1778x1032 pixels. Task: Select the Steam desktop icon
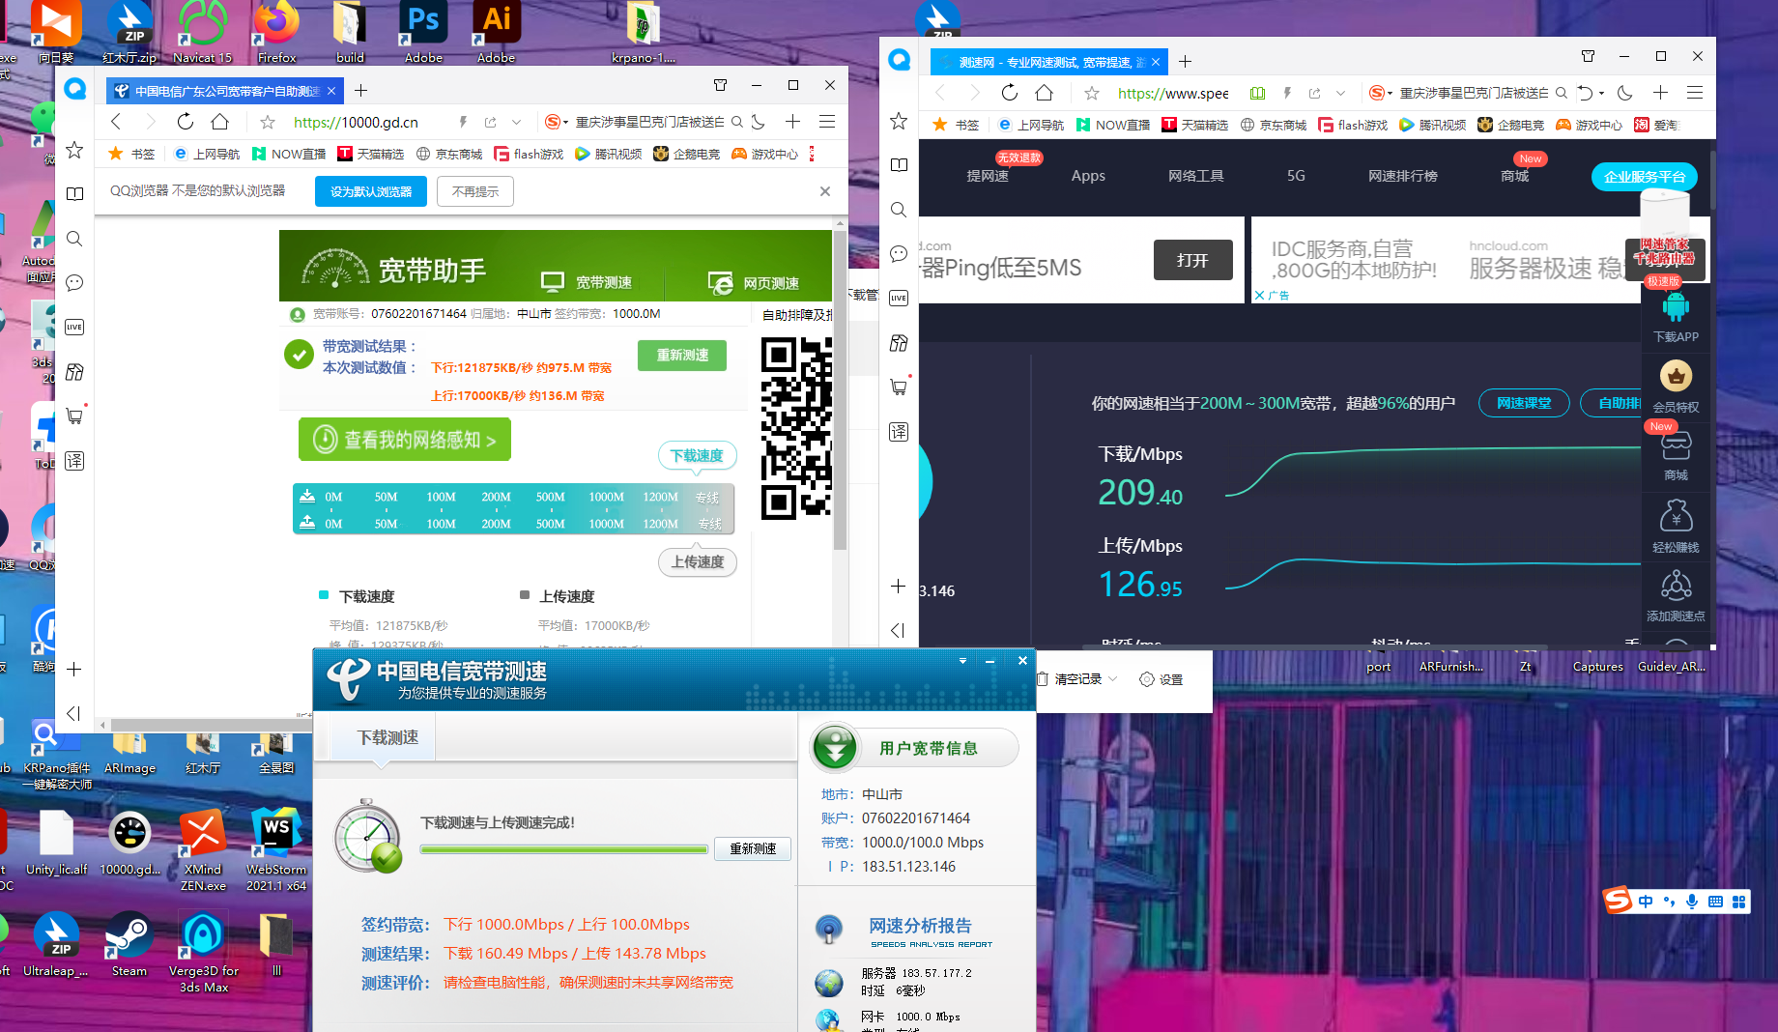click(129, 944)
